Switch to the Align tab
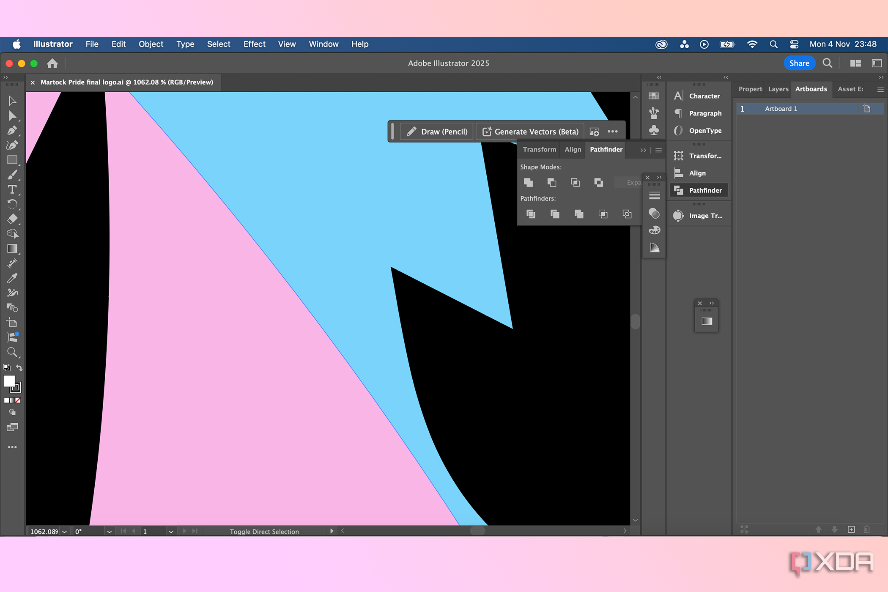Image resolution: width=888 pixels, height=592 pixels. pyautogui.click(x=573, y=149)
